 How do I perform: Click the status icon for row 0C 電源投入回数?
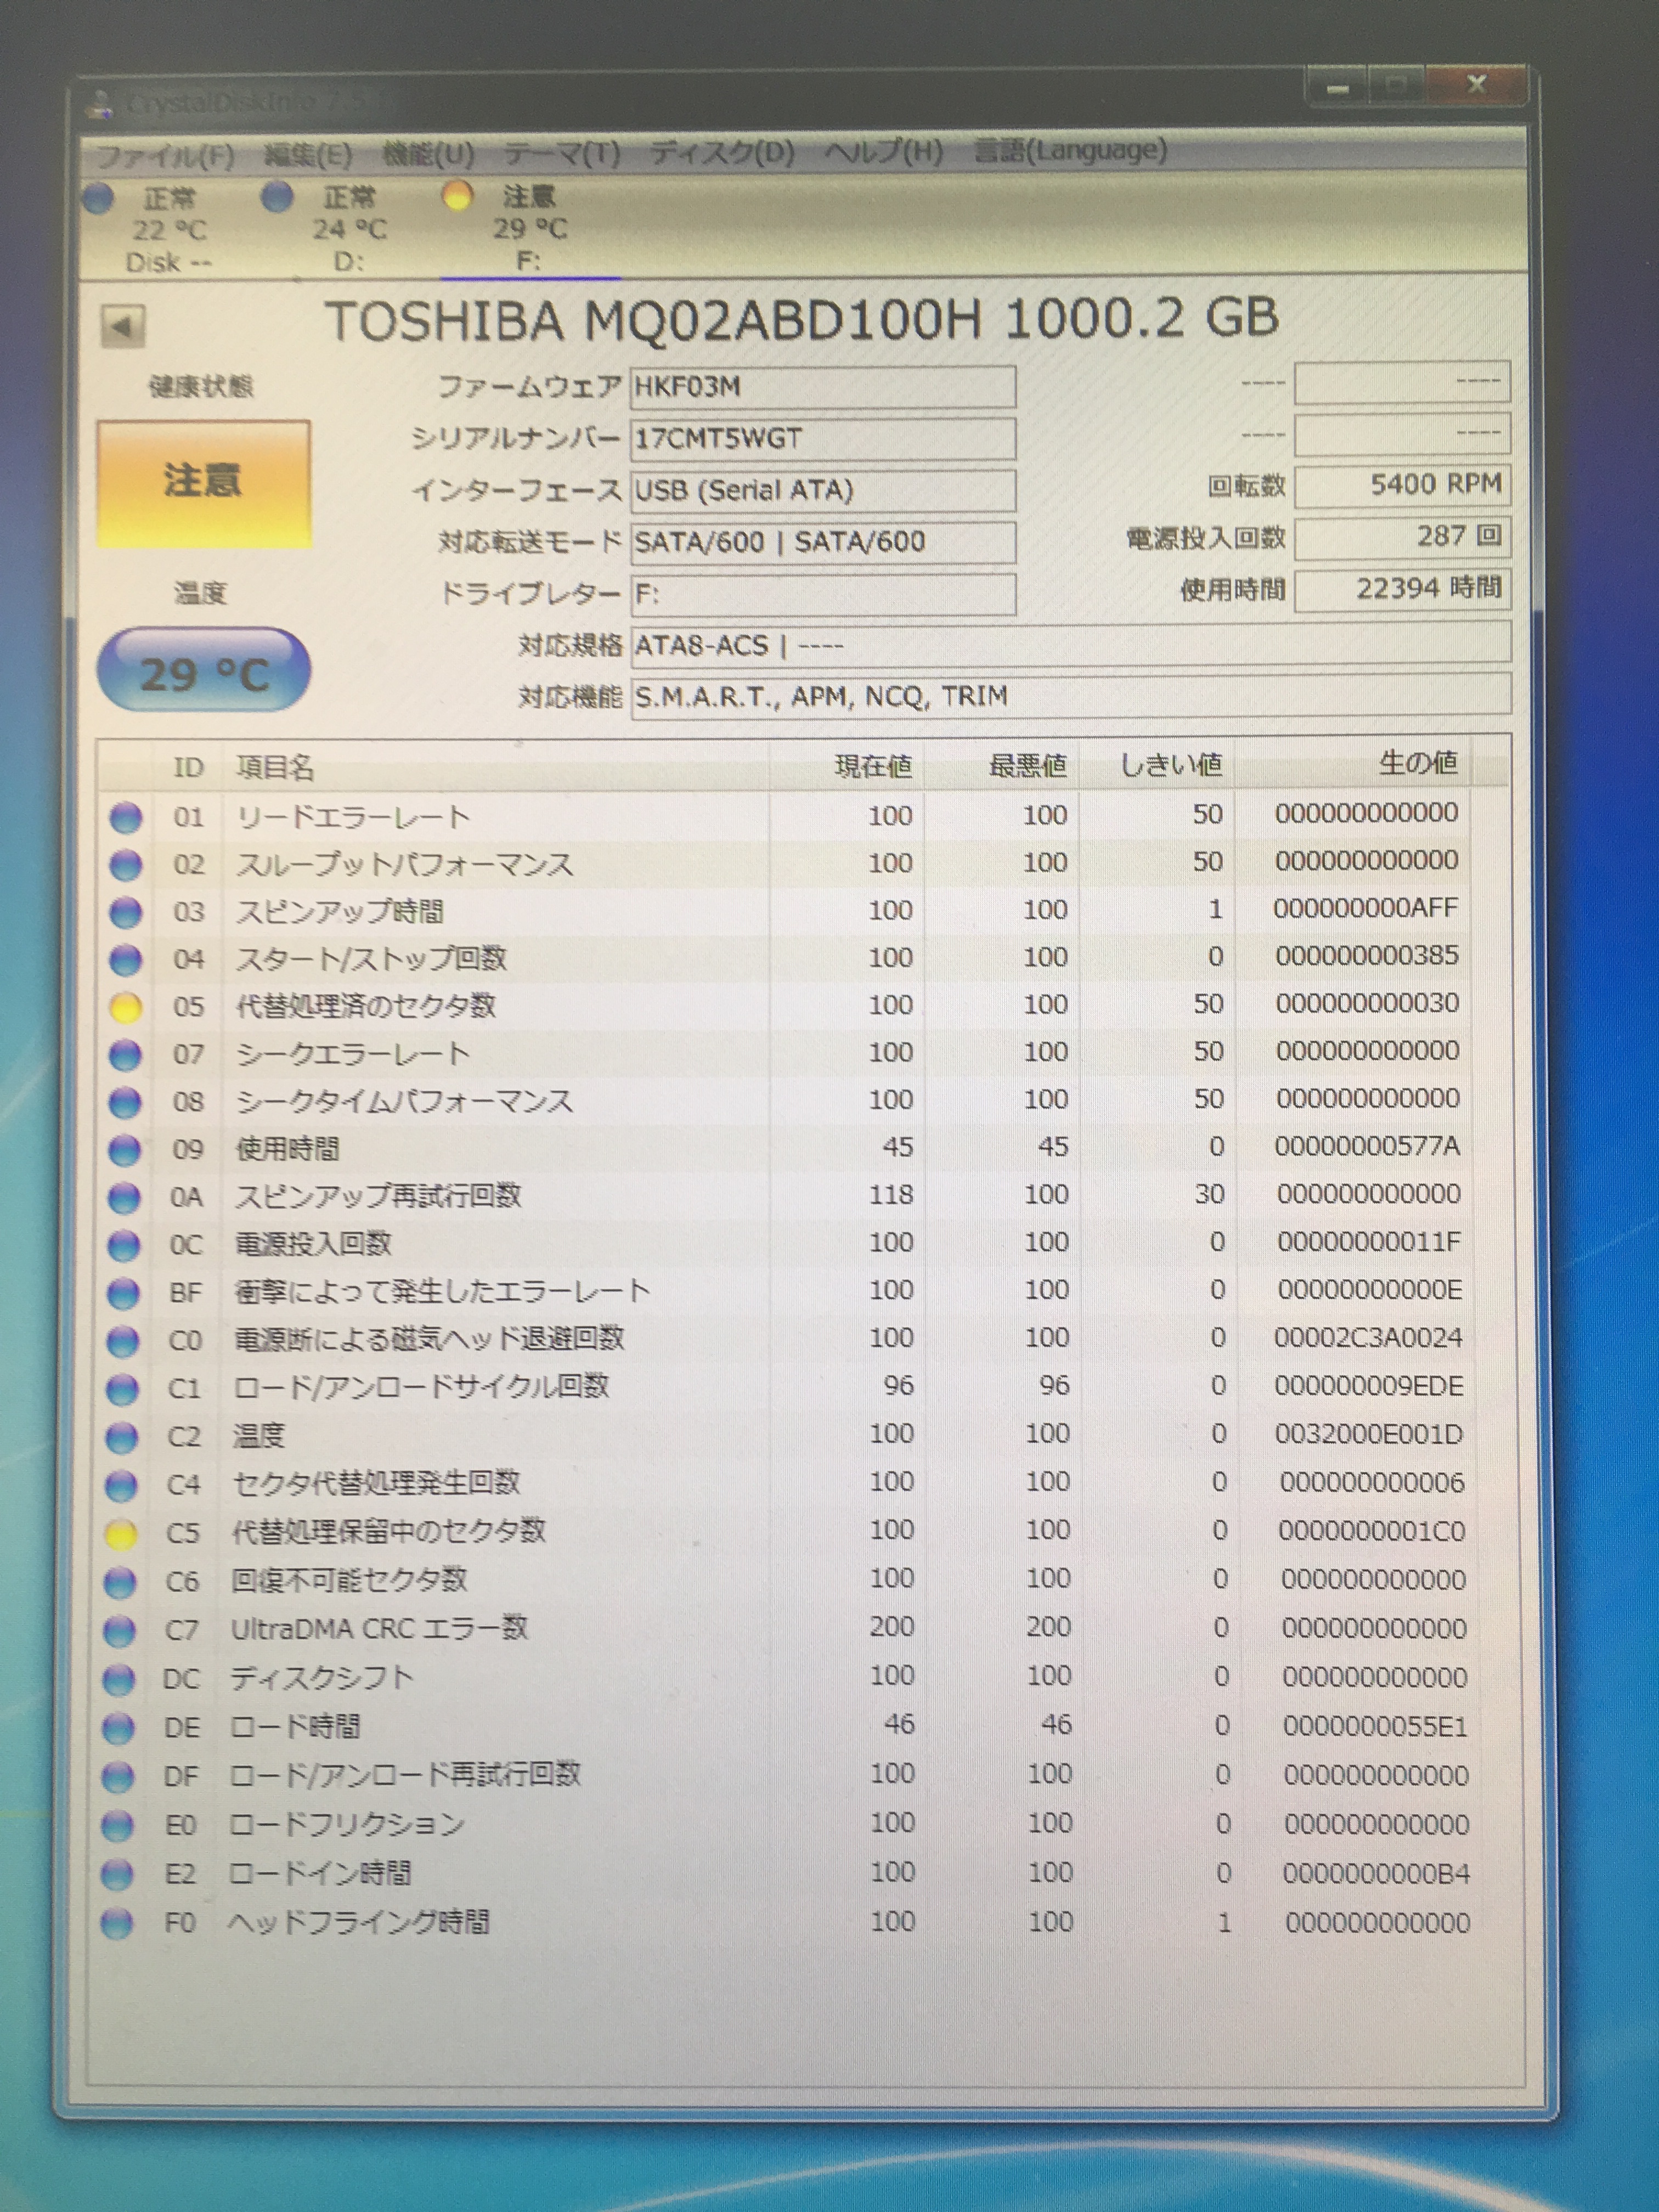pos(123,1245)
